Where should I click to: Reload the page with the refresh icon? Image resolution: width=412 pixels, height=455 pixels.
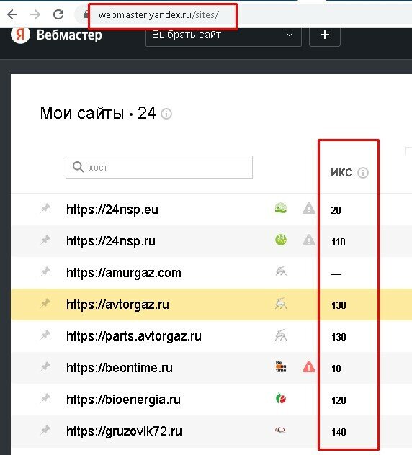point(58,14)
